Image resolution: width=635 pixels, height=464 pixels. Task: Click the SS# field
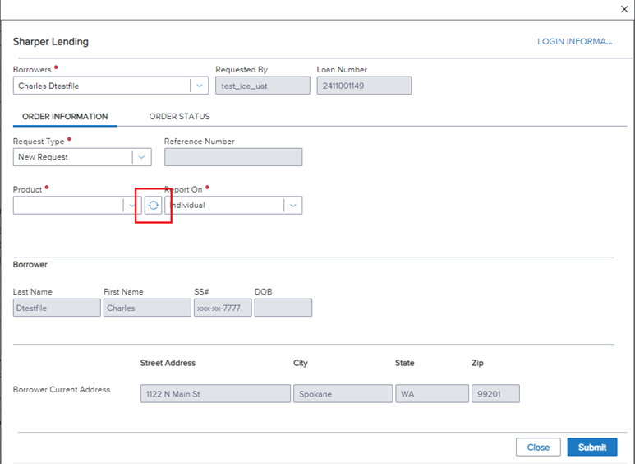tap(223, 308)
